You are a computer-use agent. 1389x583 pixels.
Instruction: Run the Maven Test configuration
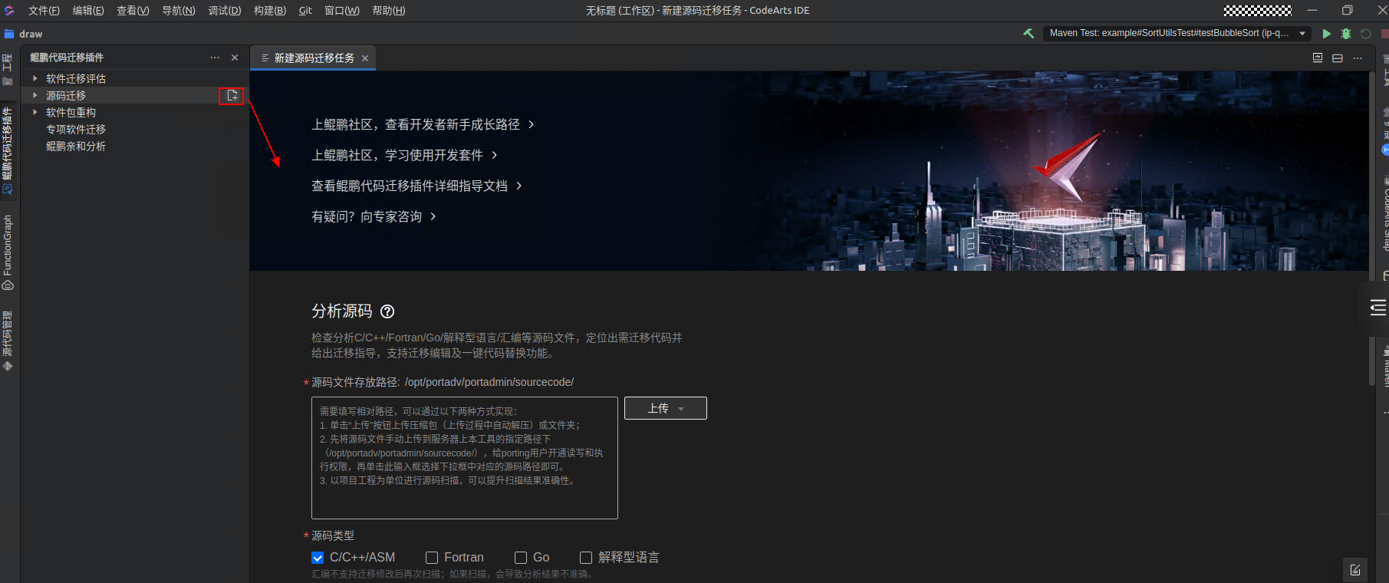(x=1326, y=34)
